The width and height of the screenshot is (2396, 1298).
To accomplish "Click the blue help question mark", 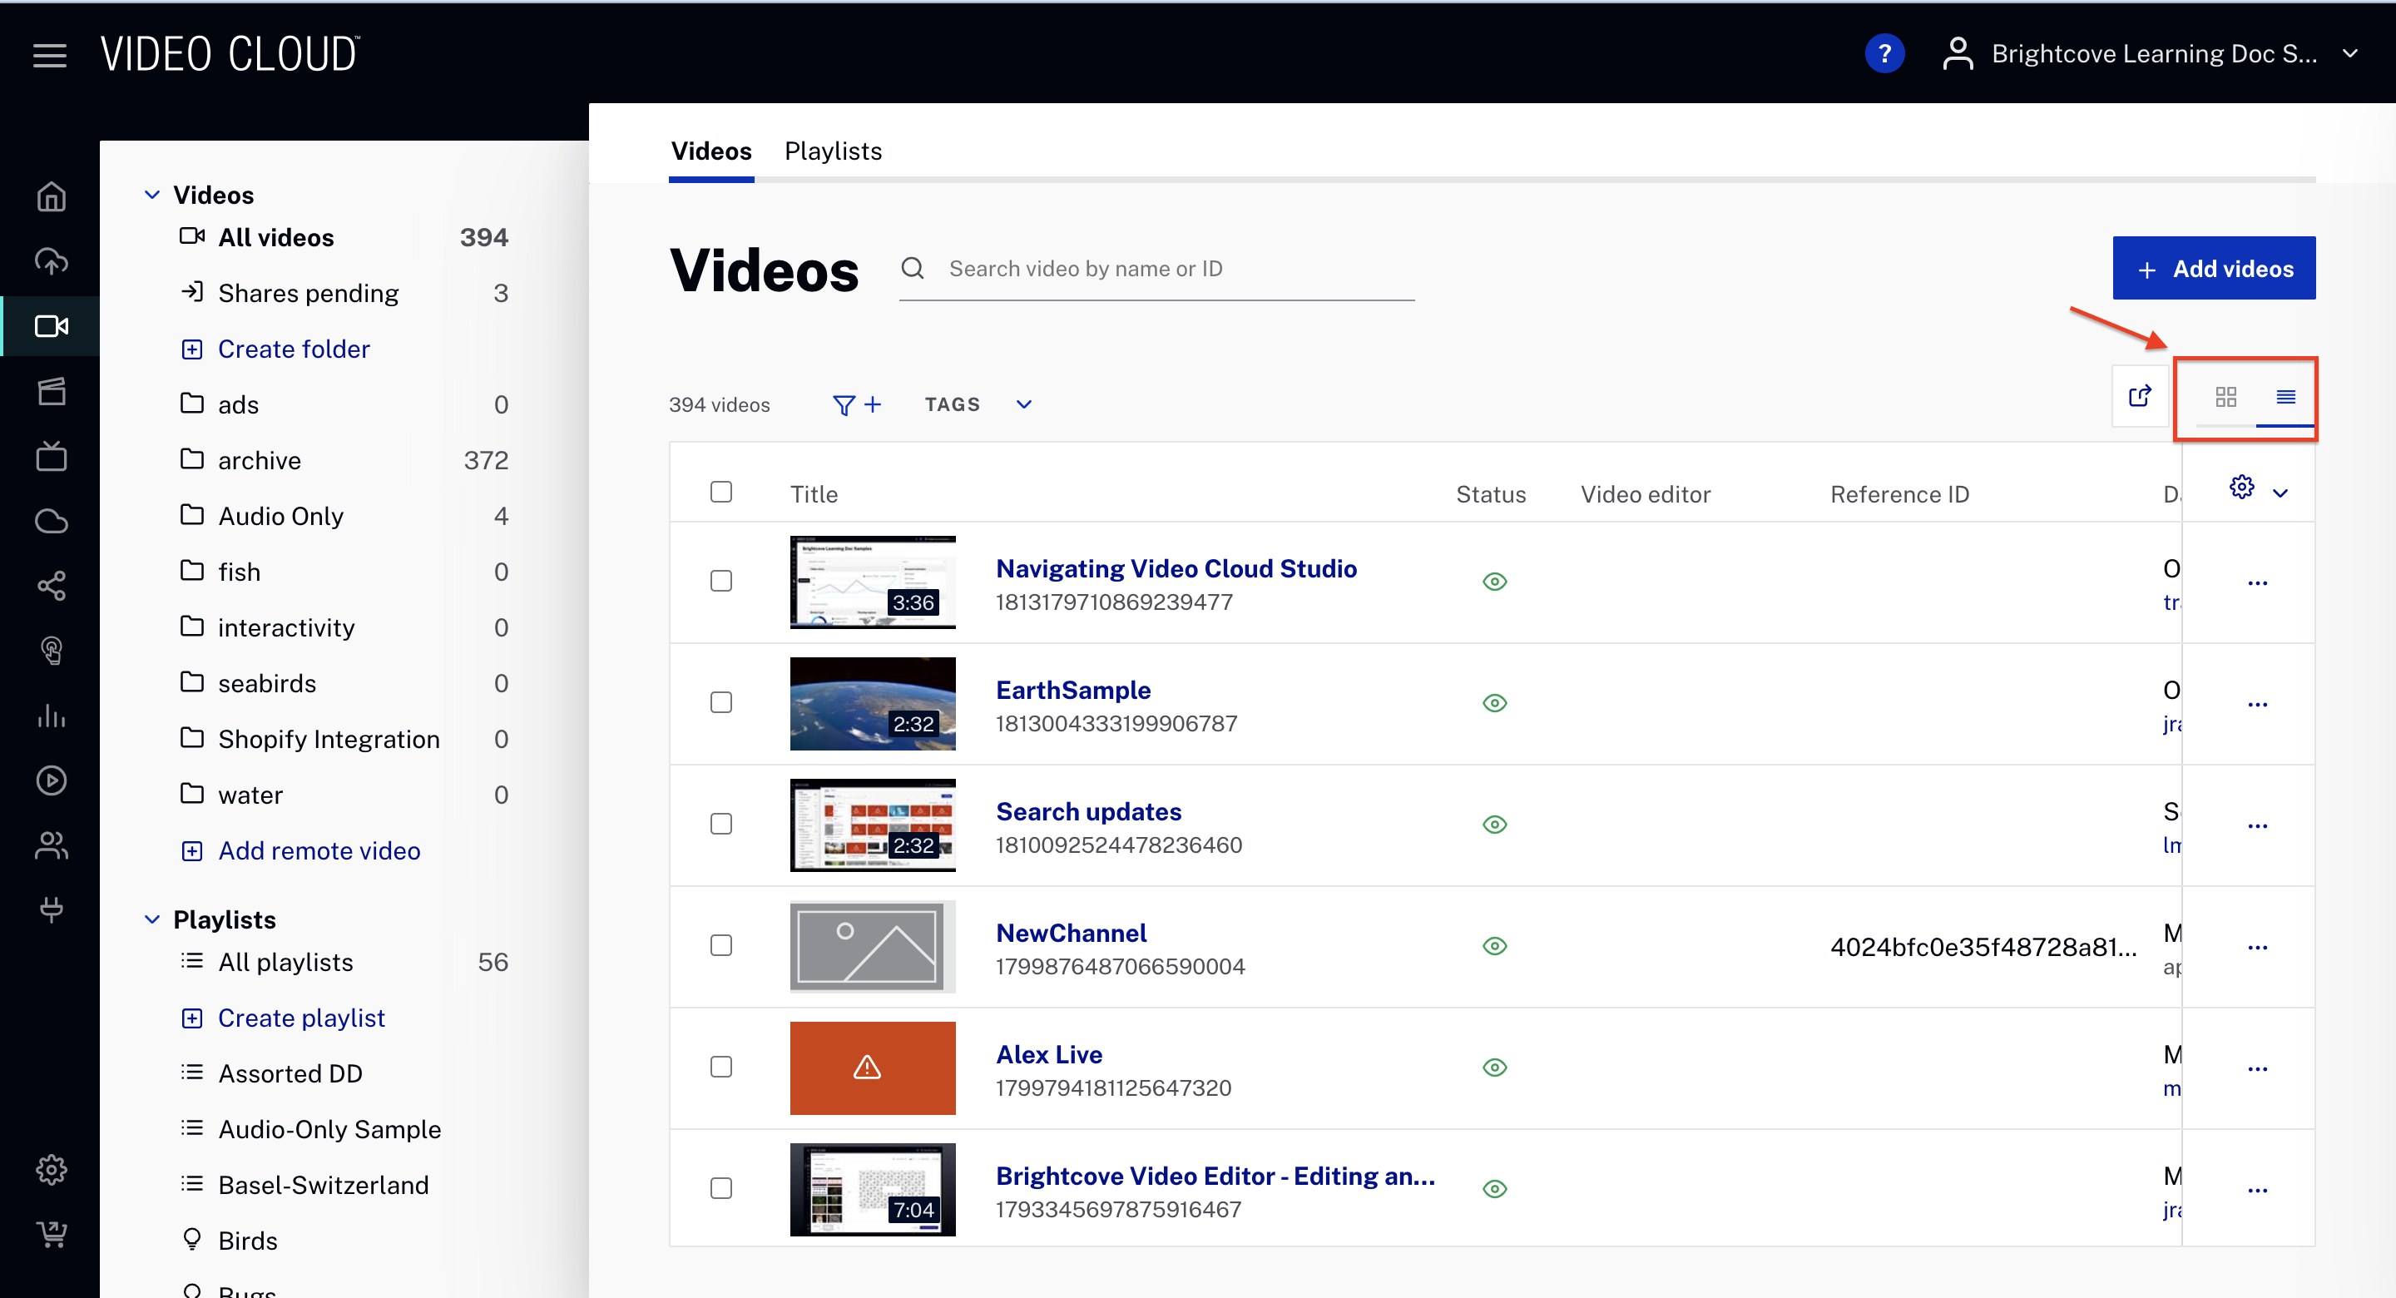I will click(1884, 54).
